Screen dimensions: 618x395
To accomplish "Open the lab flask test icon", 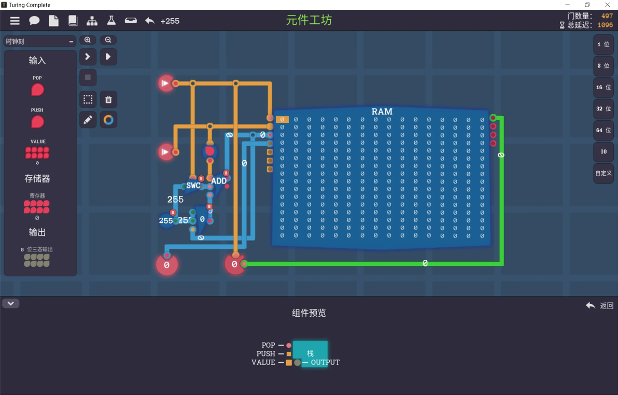I will coord(111,21).
